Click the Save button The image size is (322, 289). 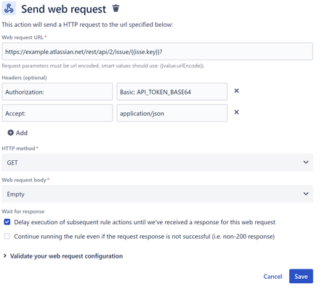pyautogui.click(x=301, y=276)
